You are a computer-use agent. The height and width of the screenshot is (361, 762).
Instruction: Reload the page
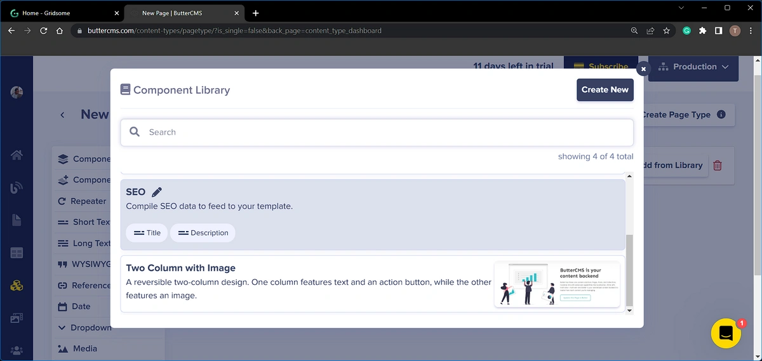(x=43, y=30)
